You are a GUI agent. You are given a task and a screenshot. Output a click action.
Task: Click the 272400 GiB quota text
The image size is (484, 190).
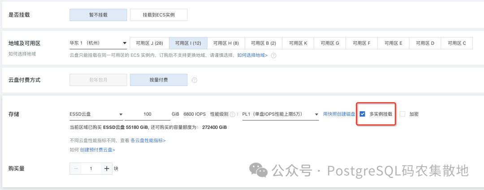[x=215, y=127]
